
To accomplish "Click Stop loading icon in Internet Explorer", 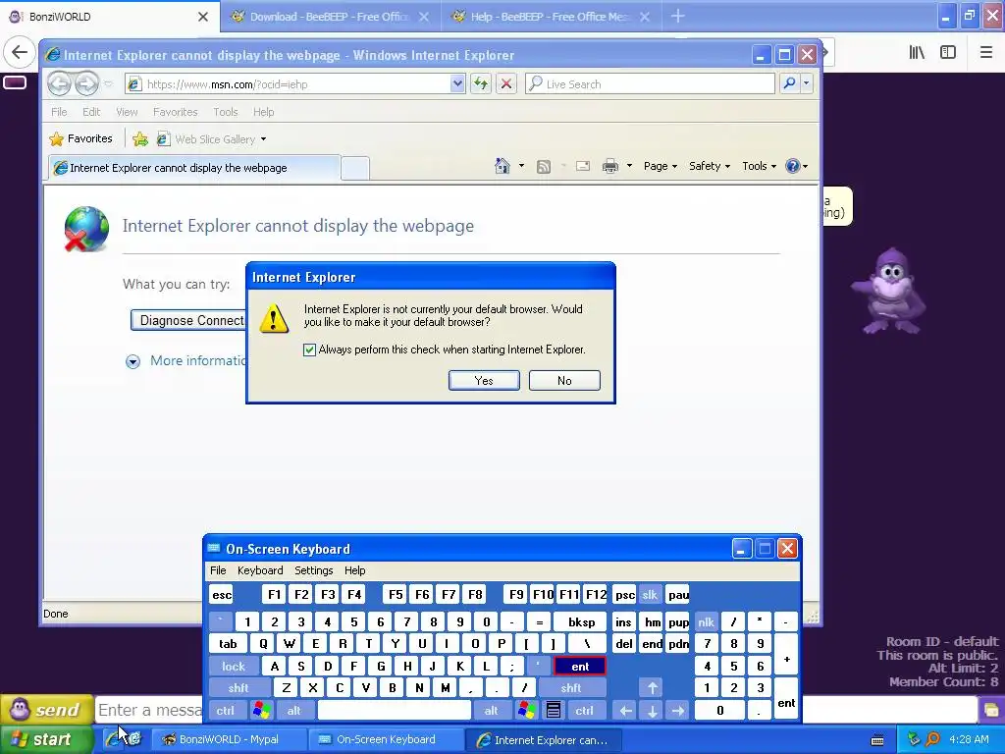I will tap(506, 84).
